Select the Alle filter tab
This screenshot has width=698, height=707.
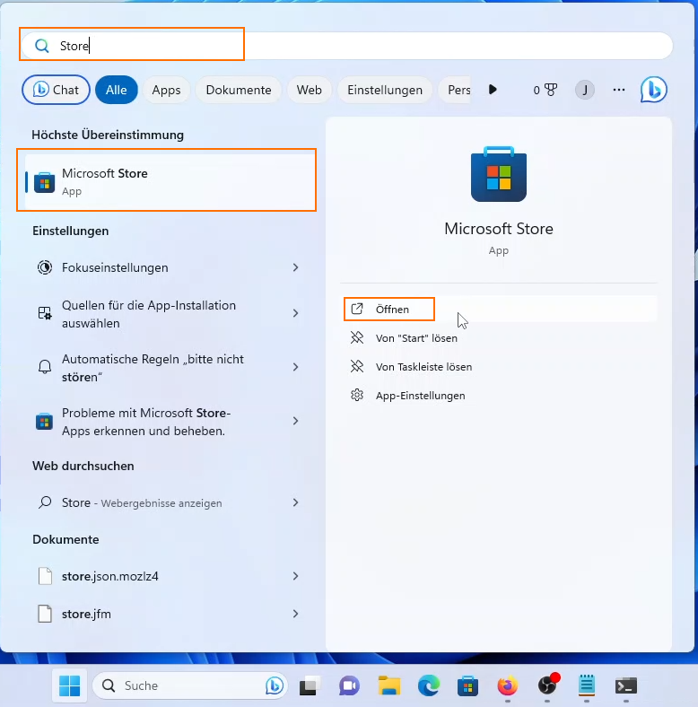pos(117,90)
